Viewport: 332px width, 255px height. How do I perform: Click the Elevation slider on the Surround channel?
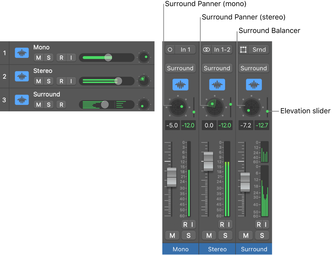coord(267,111)
